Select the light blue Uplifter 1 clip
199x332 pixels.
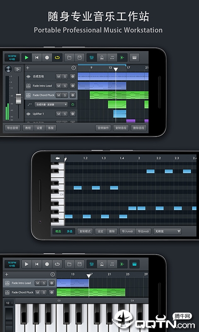(120, 114)
